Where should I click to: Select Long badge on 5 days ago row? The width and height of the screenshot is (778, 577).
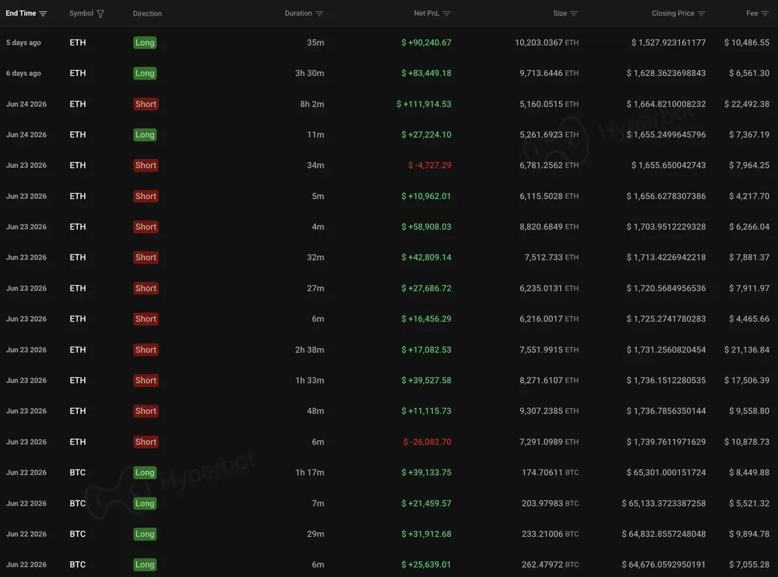click(145, 43)
